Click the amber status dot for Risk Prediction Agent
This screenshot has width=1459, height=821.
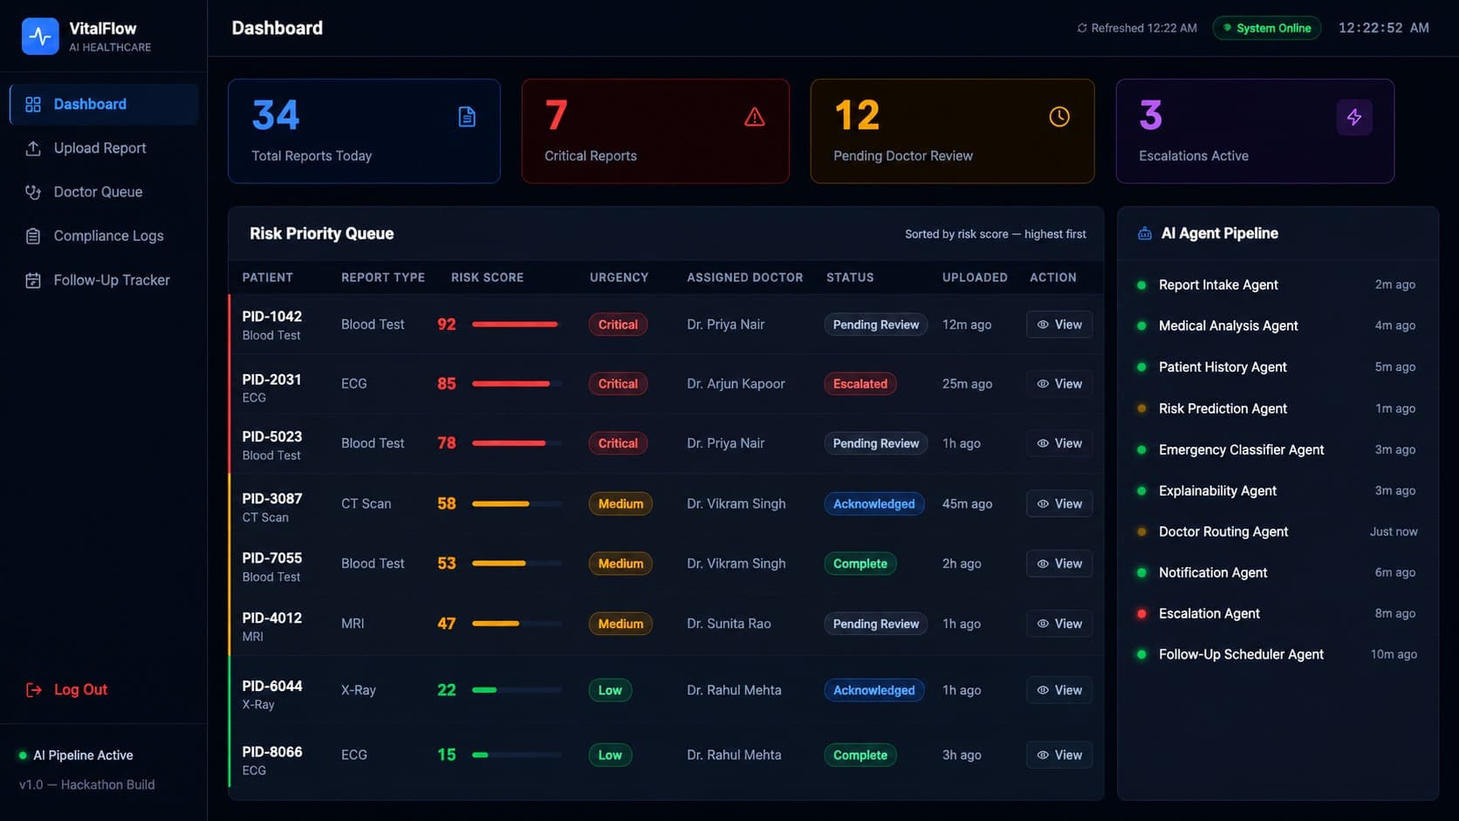pyautogui.click(x=1141, y=408)
